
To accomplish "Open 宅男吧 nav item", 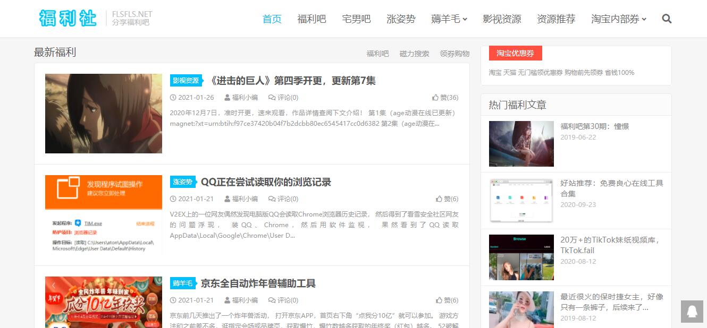I will click(x=356, y=19).
